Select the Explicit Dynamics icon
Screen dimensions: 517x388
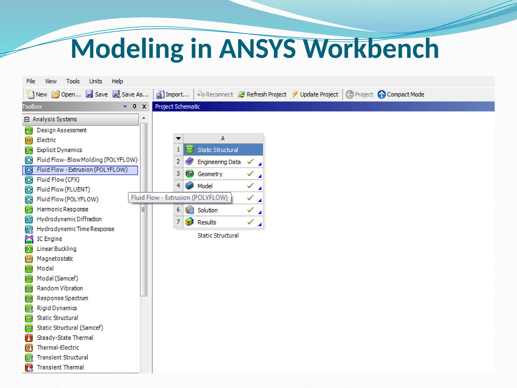(29, 150)
